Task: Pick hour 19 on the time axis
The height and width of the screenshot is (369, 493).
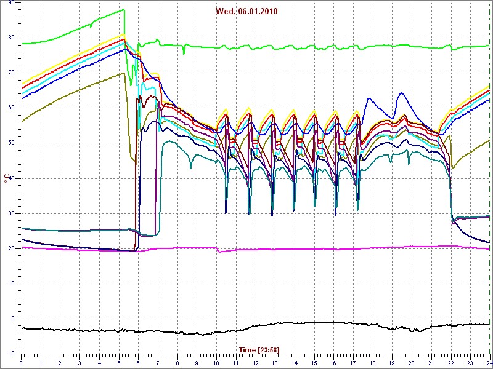Action: click(x=392, y=362)
